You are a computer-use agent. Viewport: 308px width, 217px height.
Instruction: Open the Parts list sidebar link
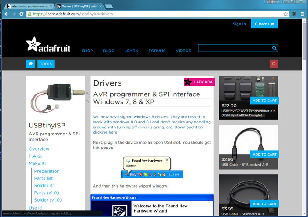pyautogui.click(x=44, y=178)
